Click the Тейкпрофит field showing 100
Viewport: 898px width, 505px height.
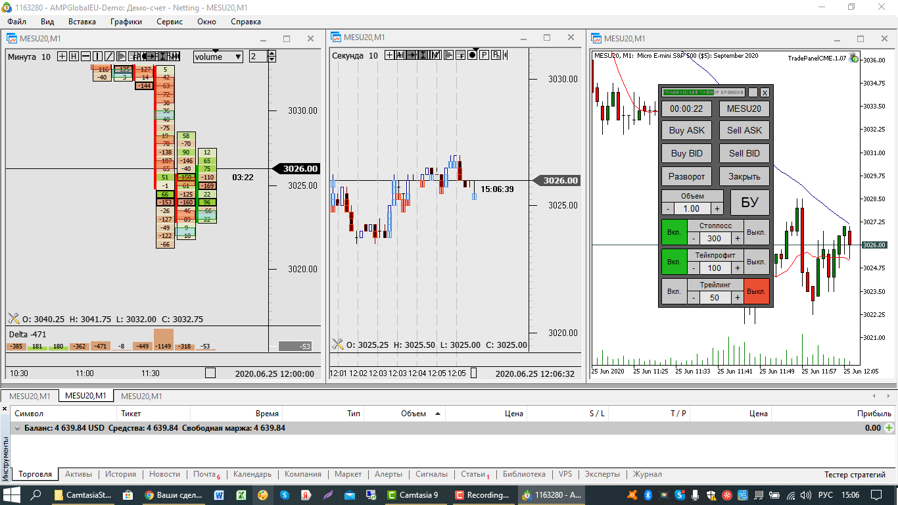point(715,268)
